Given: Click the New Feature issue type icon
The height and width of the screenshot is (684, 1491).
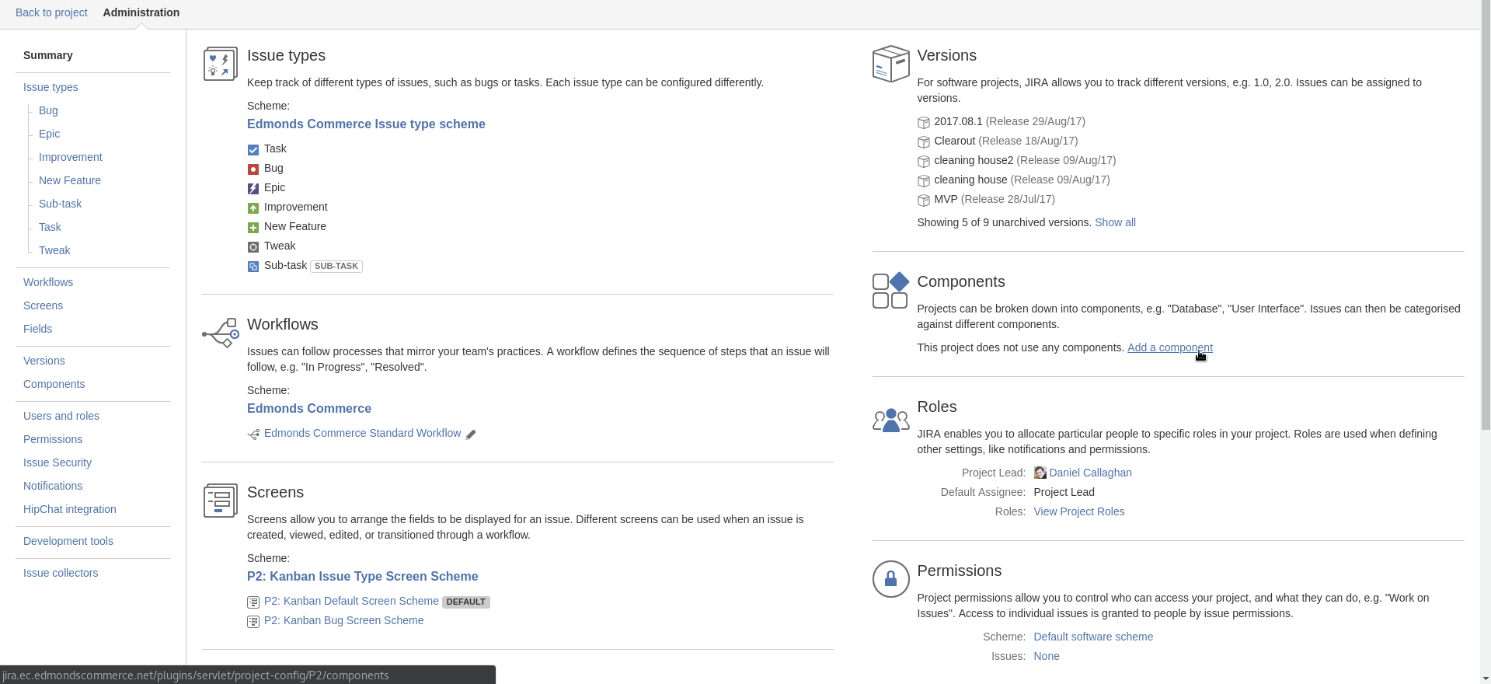Looking at the screenshot, I should [x=253, y=228].
